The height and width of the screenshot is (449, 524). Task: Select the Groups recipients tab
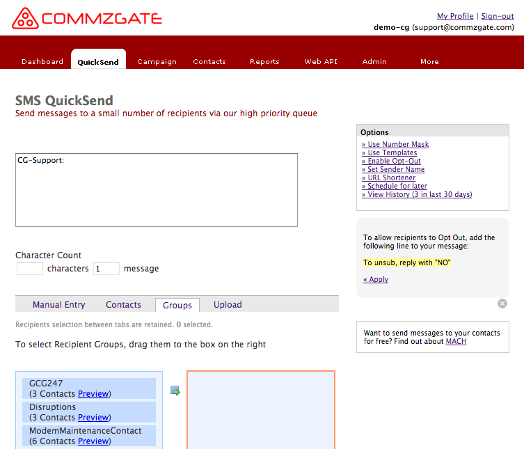177,305
